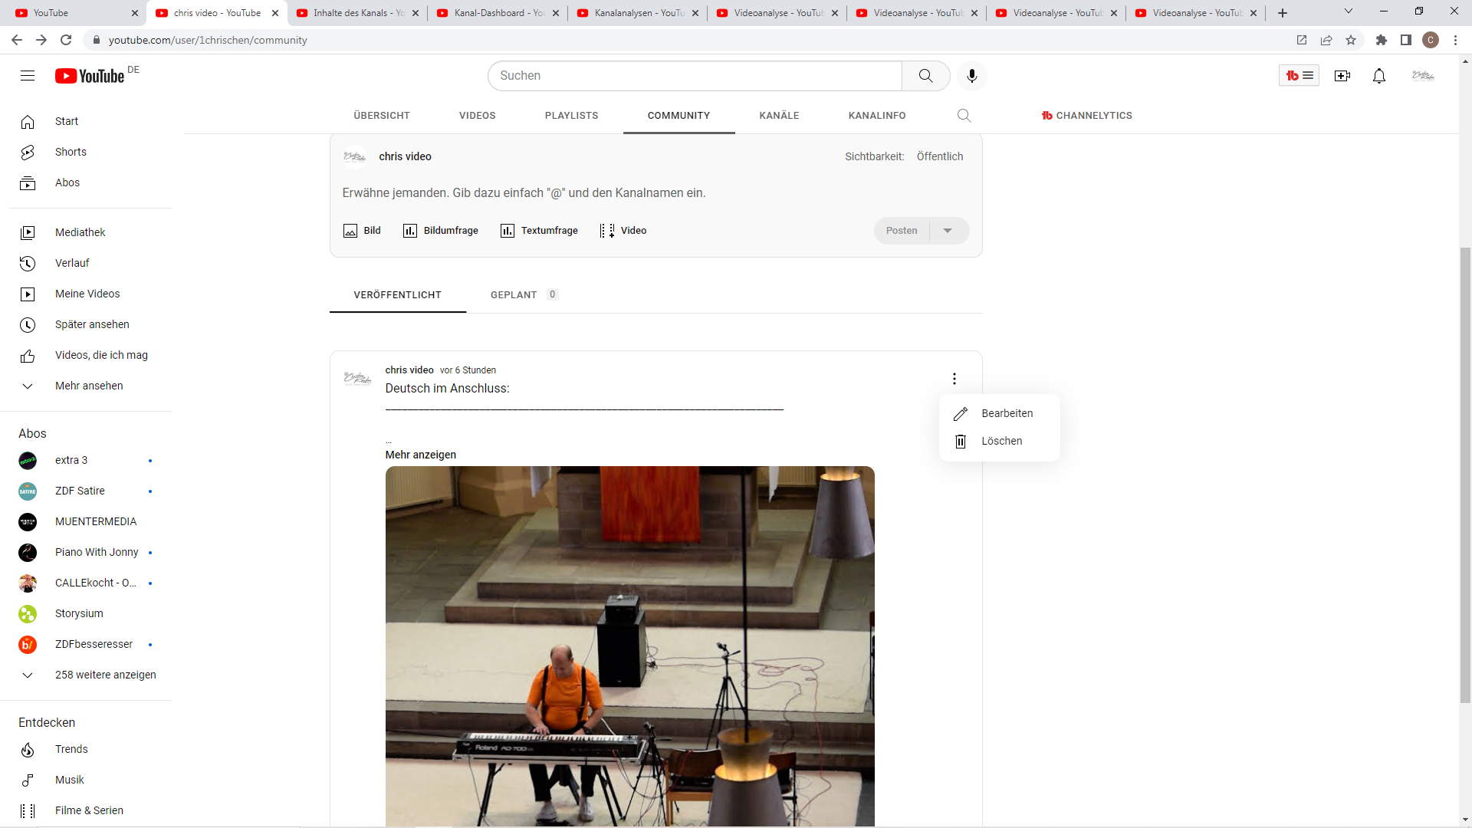Open the VIDEOS channel tab
Screen dimensions: 1472x828
[x=477, y=116]
